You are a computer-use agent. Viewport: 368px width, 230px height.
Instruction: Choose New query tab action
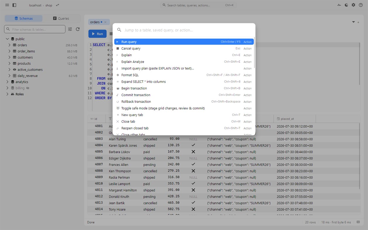point(184,115)
